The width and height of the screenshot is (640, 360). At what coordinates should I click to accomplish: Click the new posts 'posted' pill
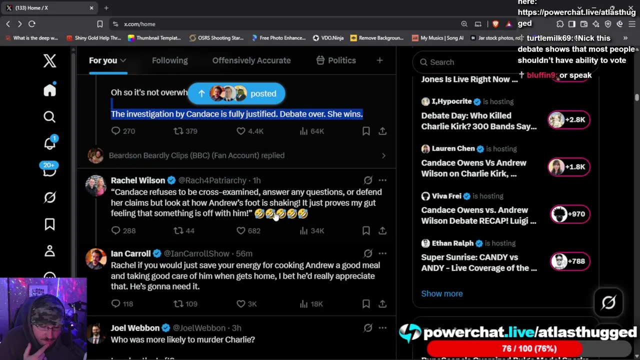point(236,93)
